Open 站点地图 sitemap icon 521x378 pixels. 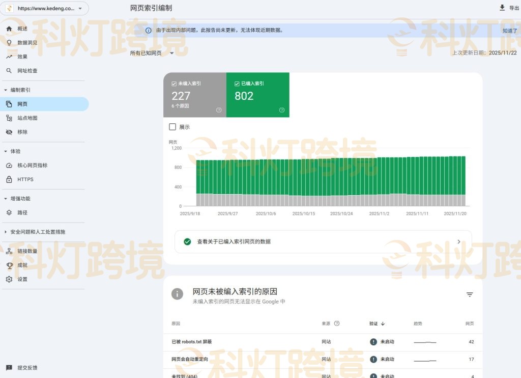click(9, 118)
